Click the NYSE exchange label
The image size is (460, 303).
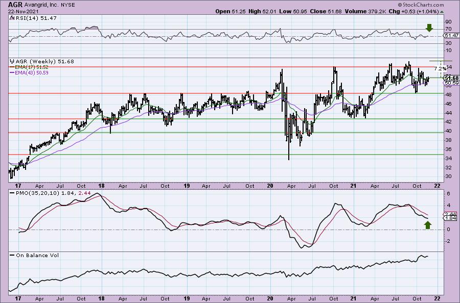[x=67, y=5]
